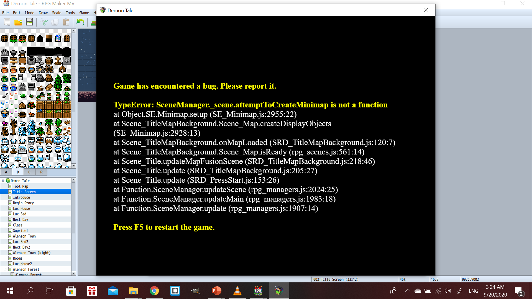532x299 pixels.
Task: Open the Tools menu
Action: [x=70, y=13]
